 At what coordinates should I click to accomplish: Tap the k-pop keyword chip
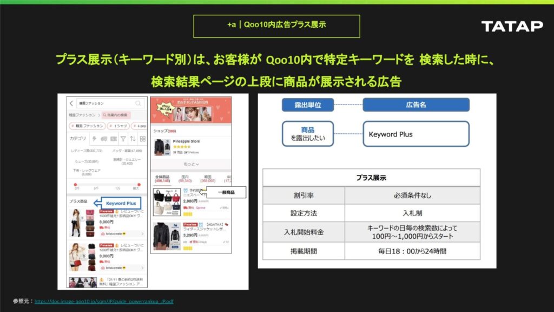(x=139, y=126)
